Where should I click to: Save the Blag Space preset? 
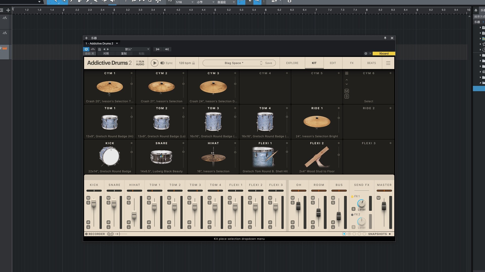point(269,63)
